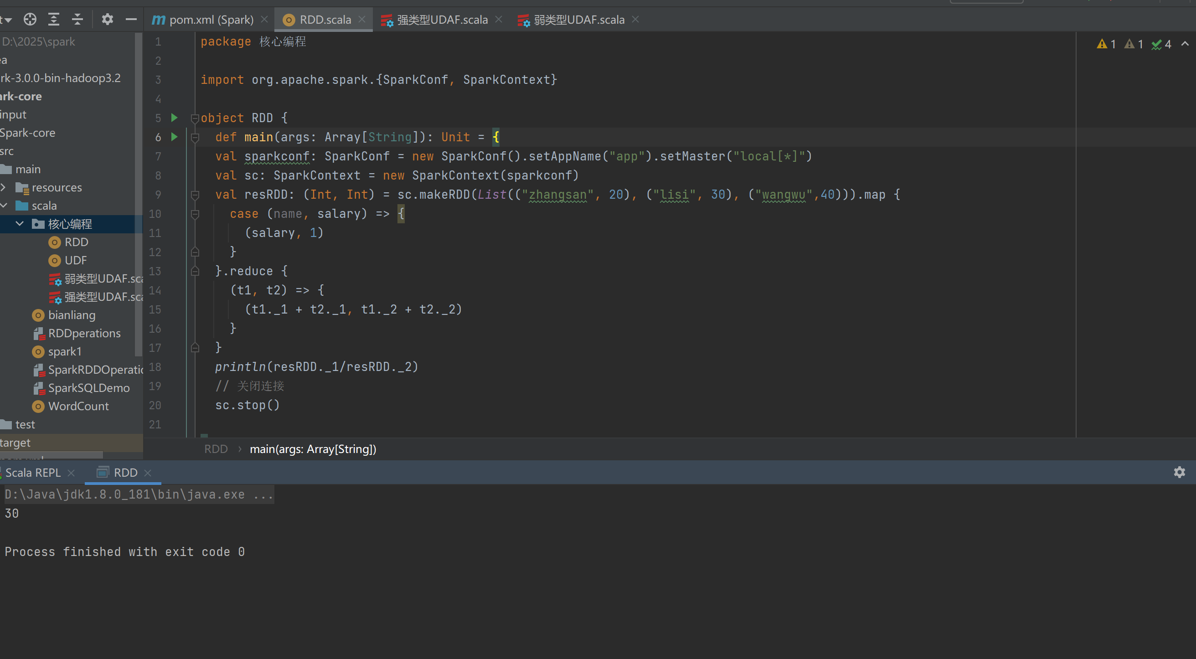Image resolution: width=1196 pixels, height=659 pixels.
Task: Open WordCount file in project tree
Action: coord(78,406)
